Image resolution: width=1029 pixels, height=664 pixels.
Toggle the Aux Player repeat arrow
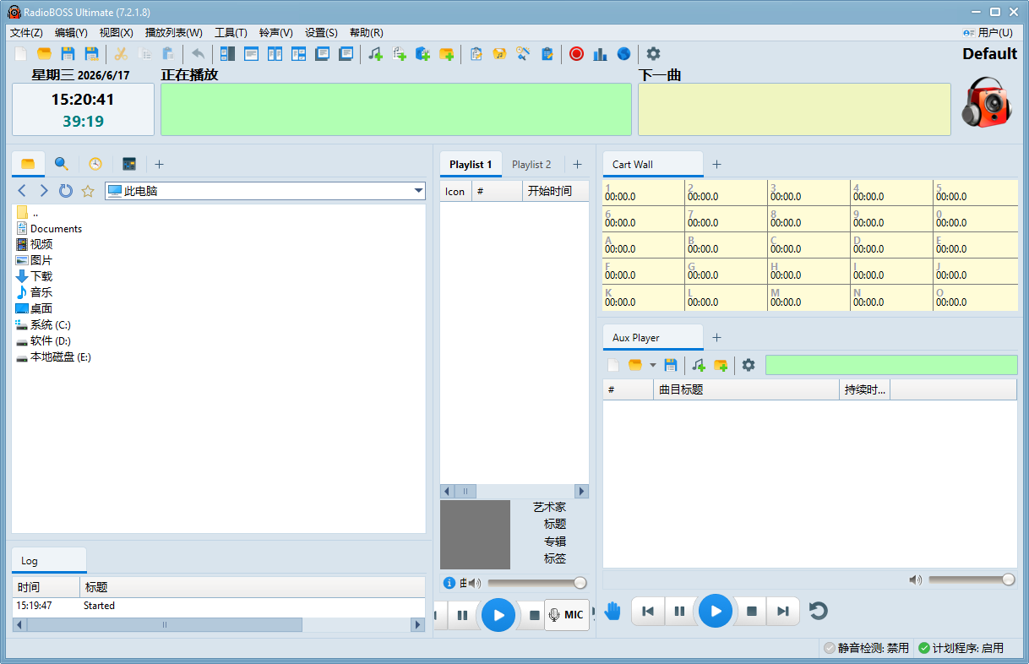[x=818, y=611]
